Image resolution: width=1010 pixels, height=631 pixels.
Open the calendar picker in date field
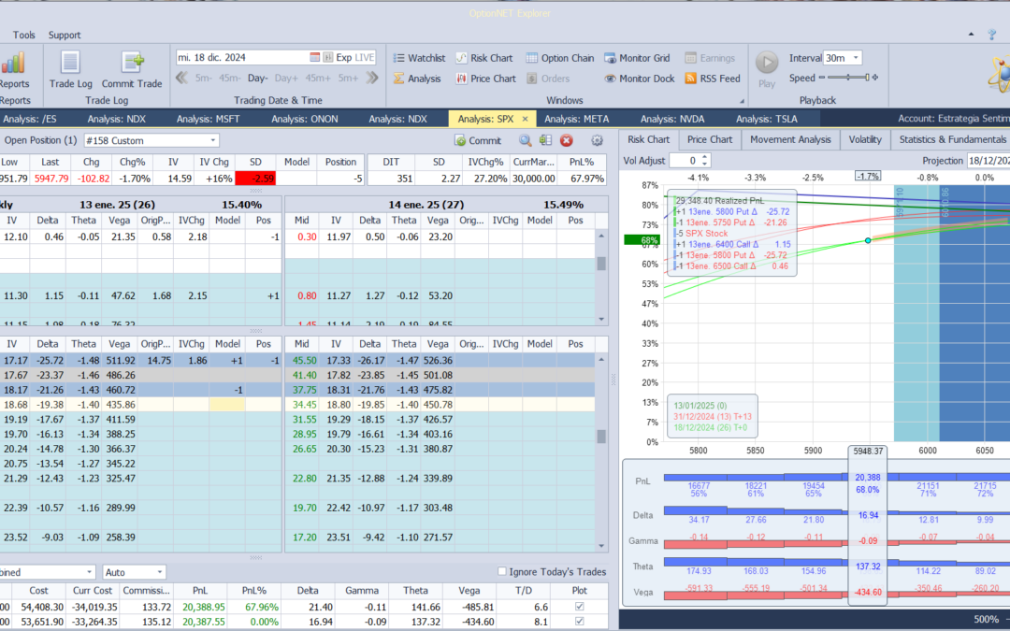click(314, 57)
